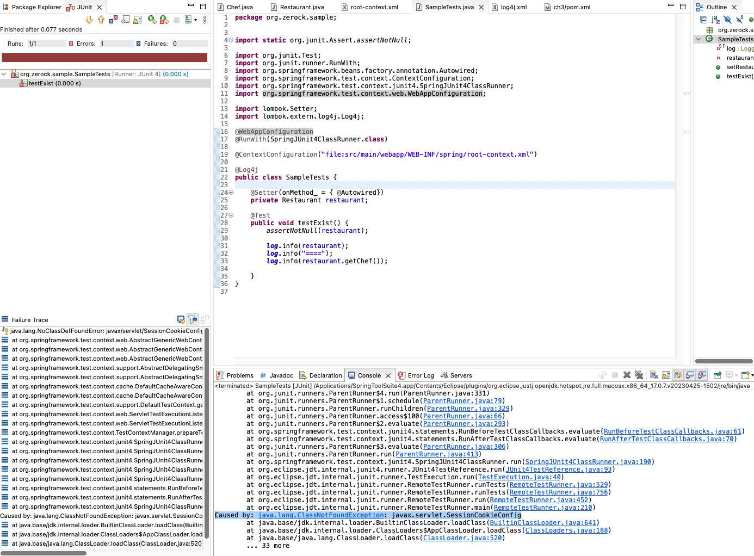Open JUnit view menu (three dots)
754x556 pixels.
point(205,20)
